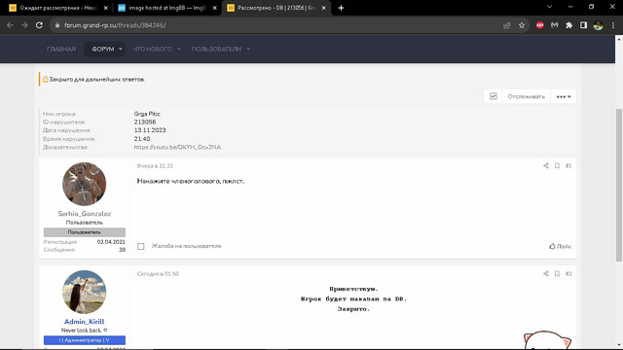Toggle the browser side panel

[x=583, y=25]
